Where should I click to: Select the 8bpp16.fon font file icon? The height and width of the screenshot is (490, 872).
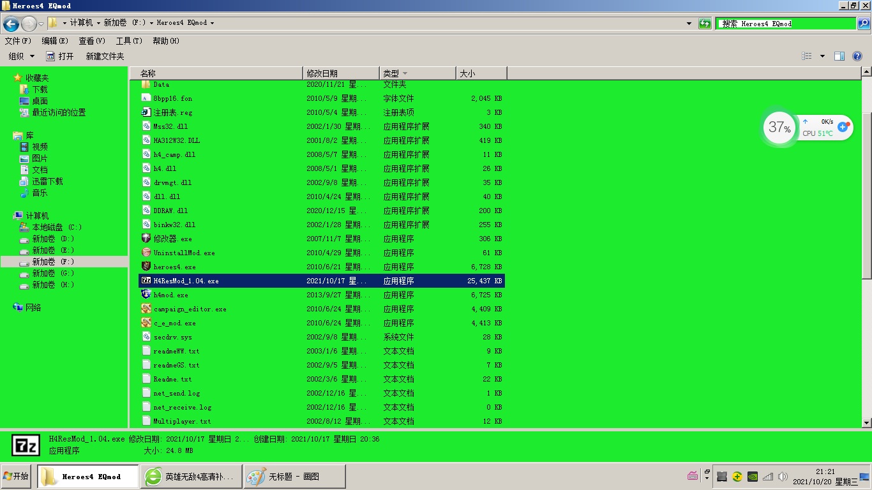(146, 98)
